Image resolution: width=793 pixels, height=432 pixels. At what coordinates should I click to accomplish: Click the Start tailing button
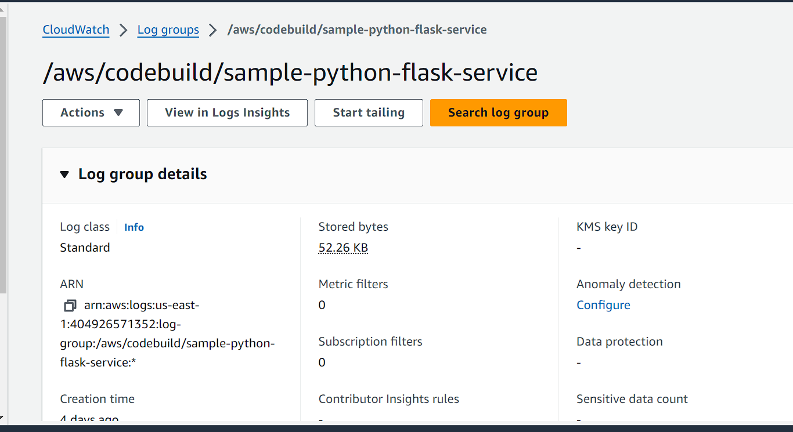(369, 112)
